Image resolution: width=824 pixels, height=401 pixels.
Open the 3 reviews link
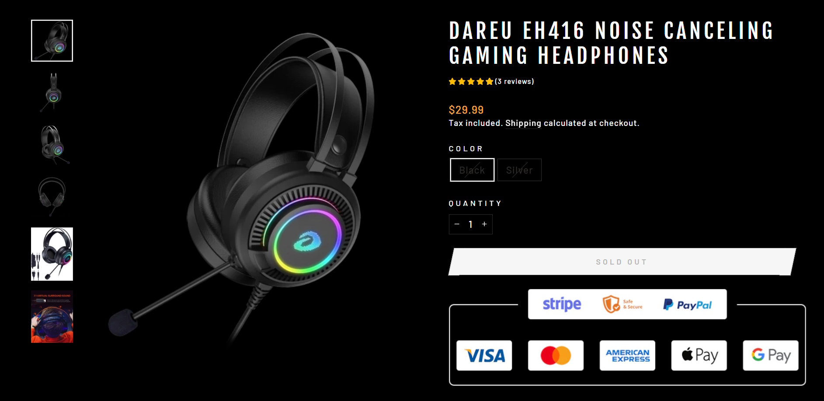[x=515, y=82]
